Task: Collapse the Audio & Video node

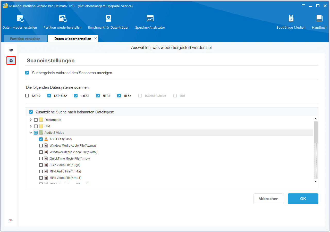Action: 31,133
